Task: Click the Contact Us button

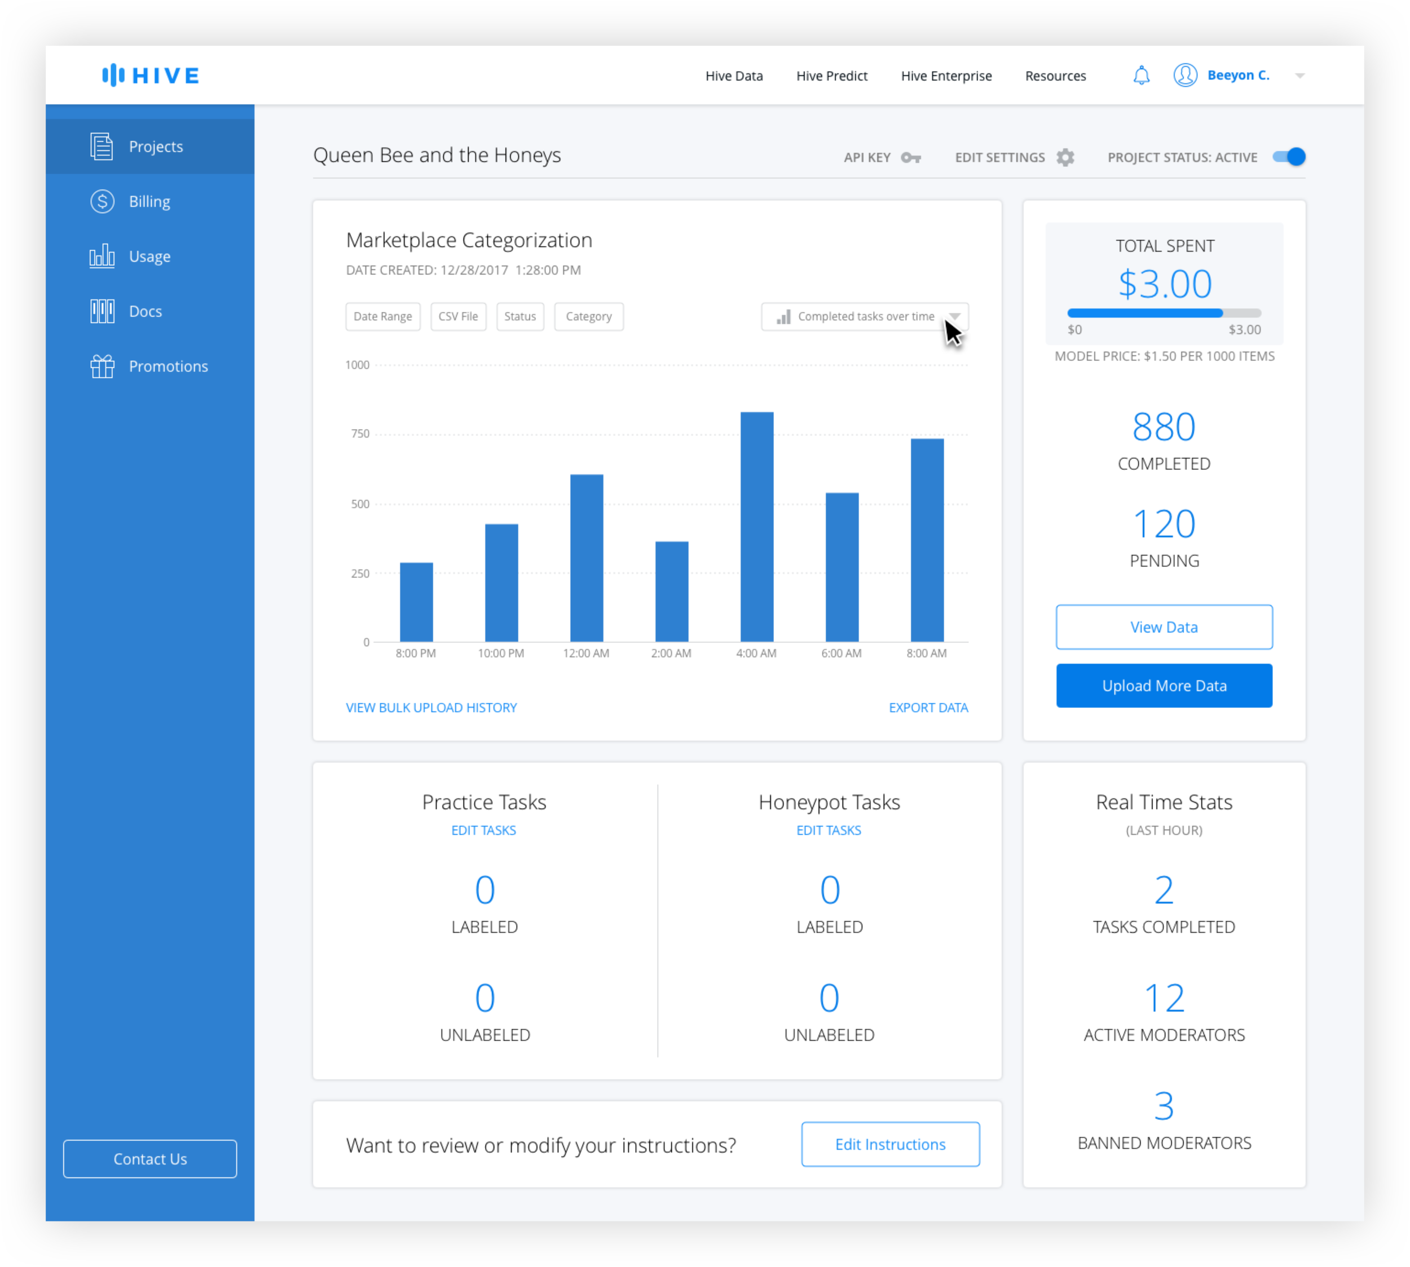Action: [x=149, y=1158]
